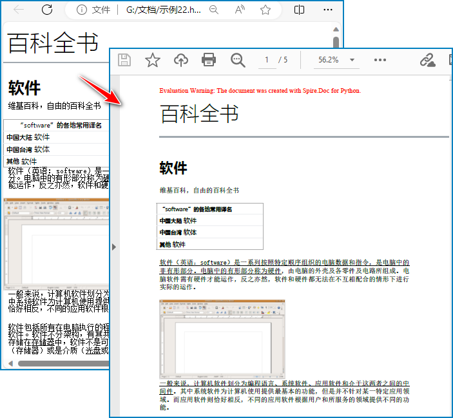Expand the PDF viewer left side panel
The width and height of the screenshot is (453, 418).
point(114,247)
